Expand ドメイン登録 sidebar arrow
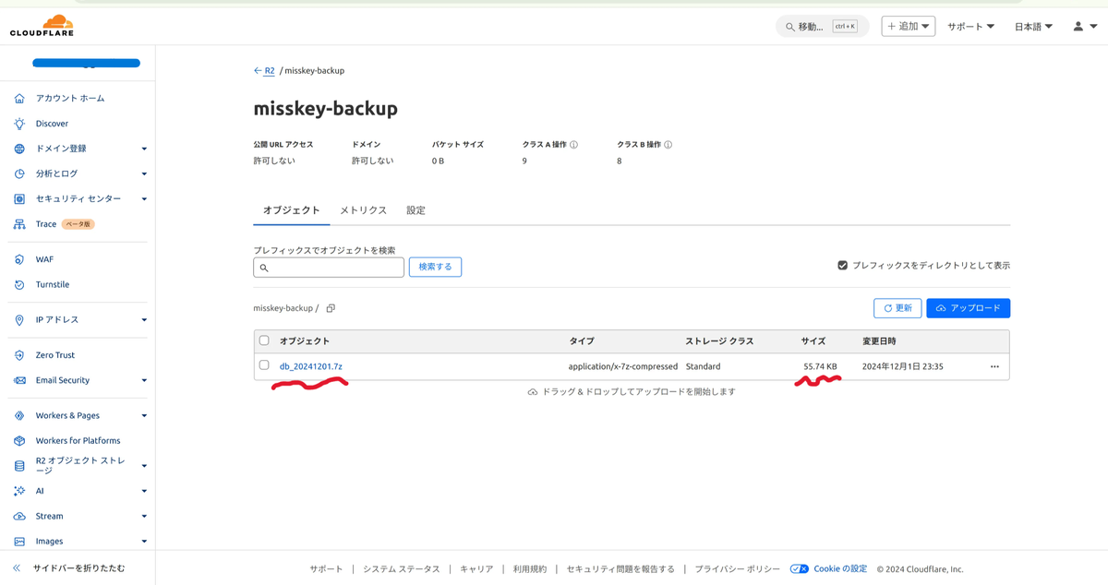Screen dimensions: 1108x585 pyautogui.click(x=144, y=149)
